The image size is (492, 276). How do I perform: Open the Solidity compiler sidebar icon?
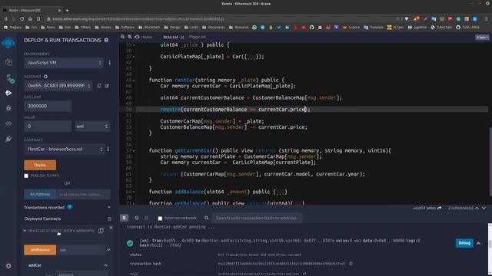point(9,78)
